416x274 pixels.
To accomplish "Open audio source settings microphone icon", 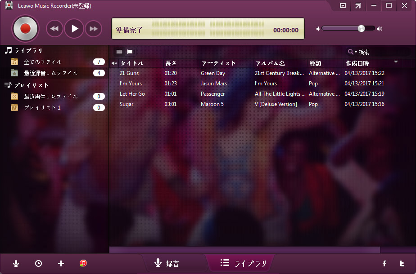I will pos(16,263).
